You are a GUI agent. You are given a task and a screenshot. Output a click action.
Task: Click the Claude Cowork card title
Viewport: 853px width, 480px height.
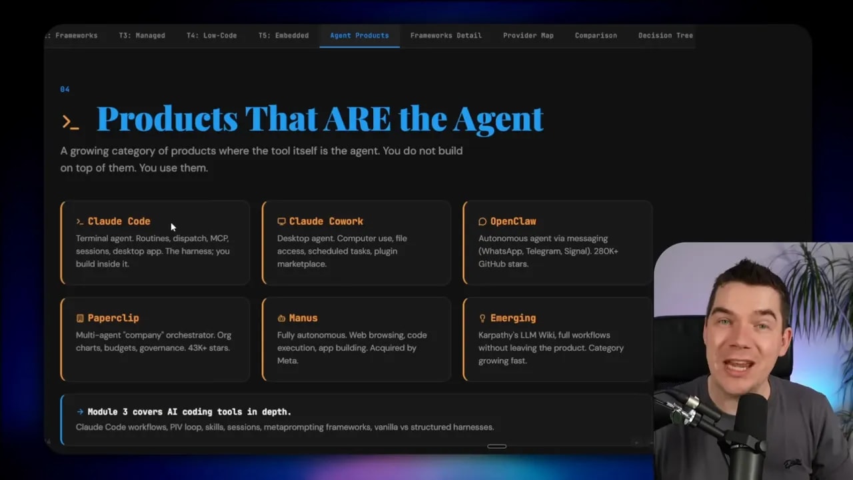(x=326, y=221)
